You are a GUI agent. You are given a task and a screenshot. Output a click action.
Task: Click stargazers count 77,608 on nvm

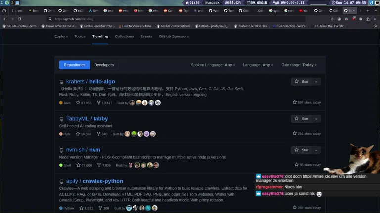point(85,165)
